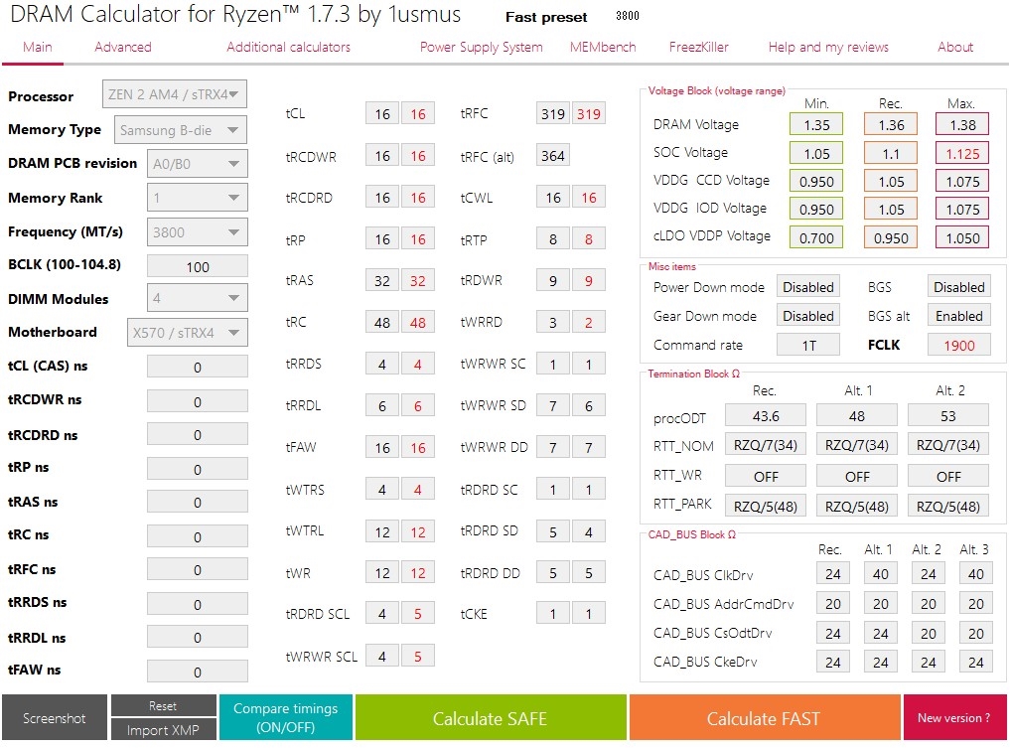The image size is (1010, 748).
Task: Click the red tRC value 48
Action: 417,322
